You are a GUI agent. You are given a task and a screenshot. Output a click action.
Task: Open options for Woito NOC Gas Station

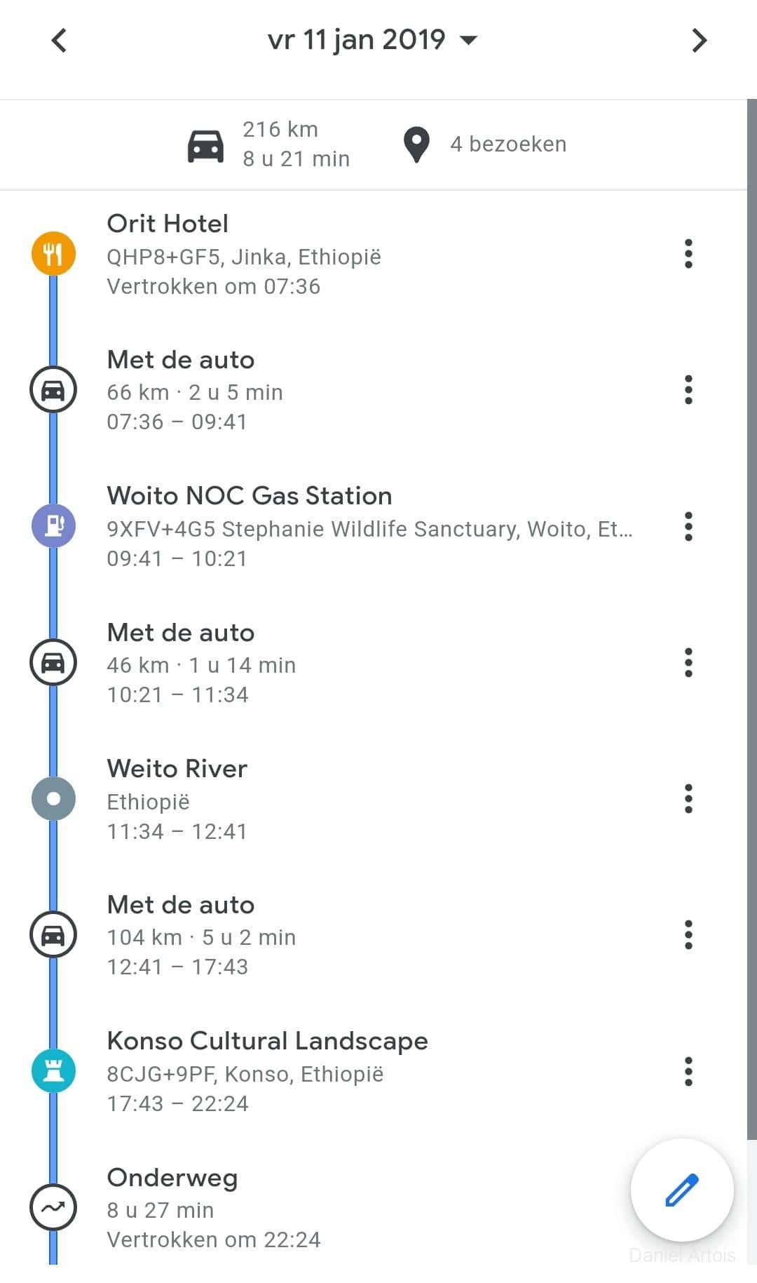[688, 526]
